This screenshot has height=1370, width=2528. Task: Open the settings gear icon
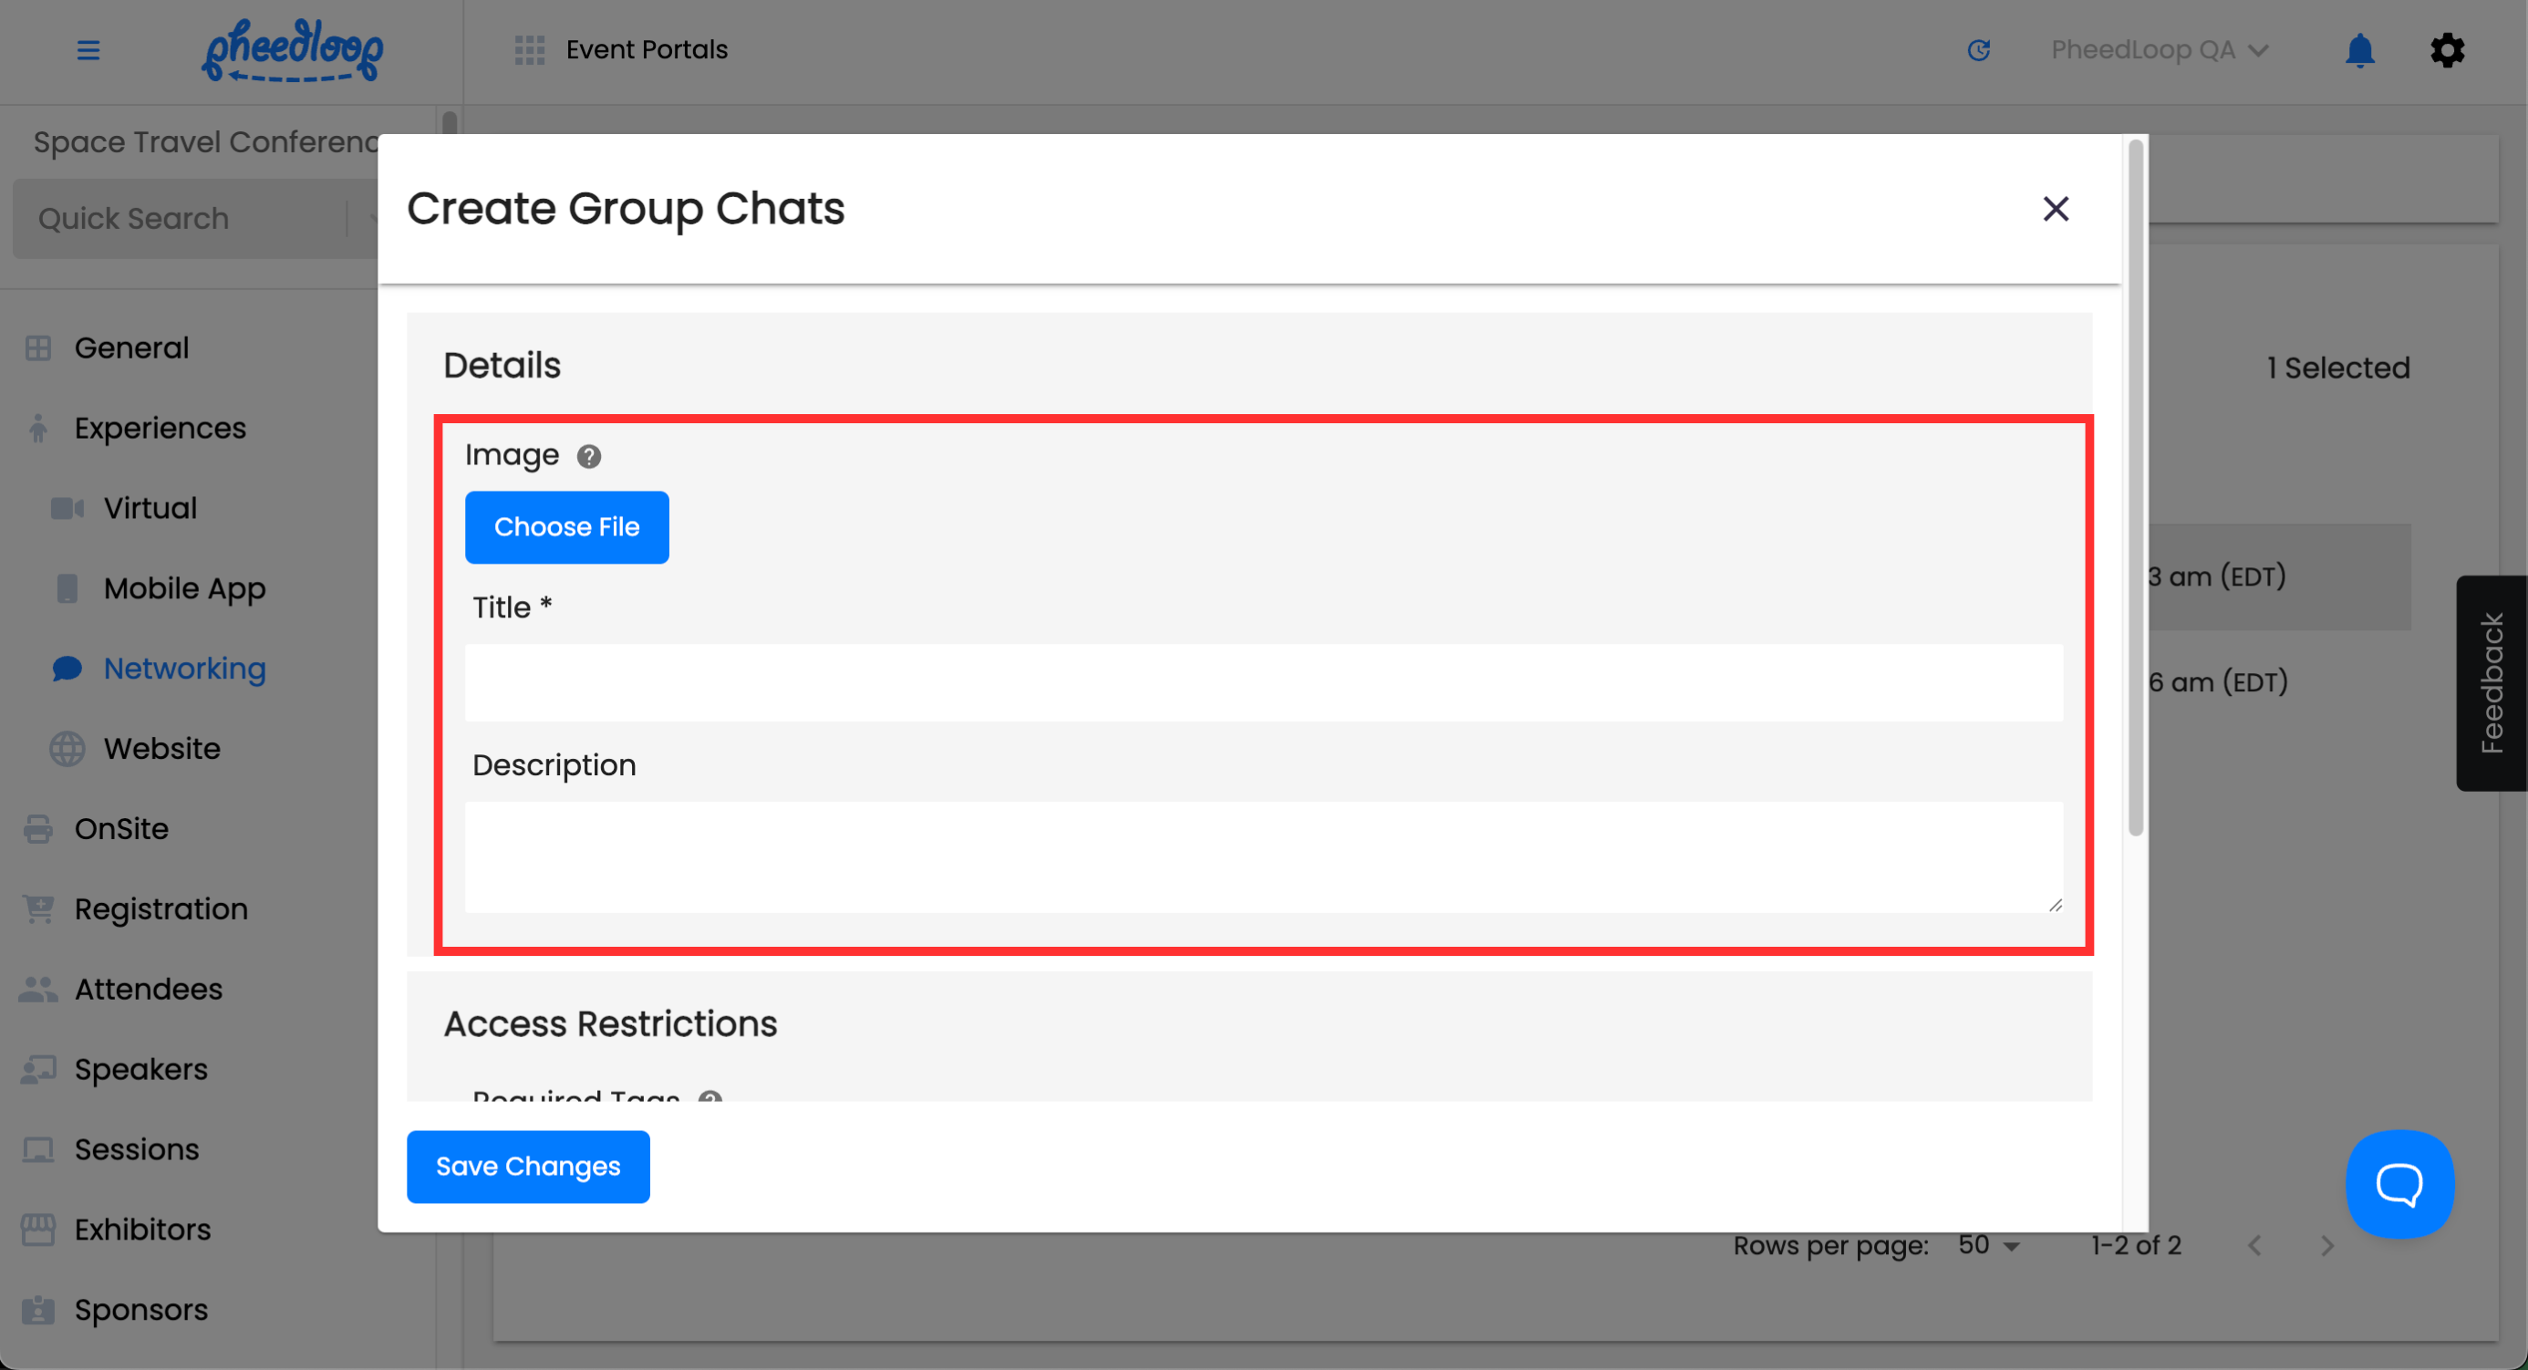2447,50
